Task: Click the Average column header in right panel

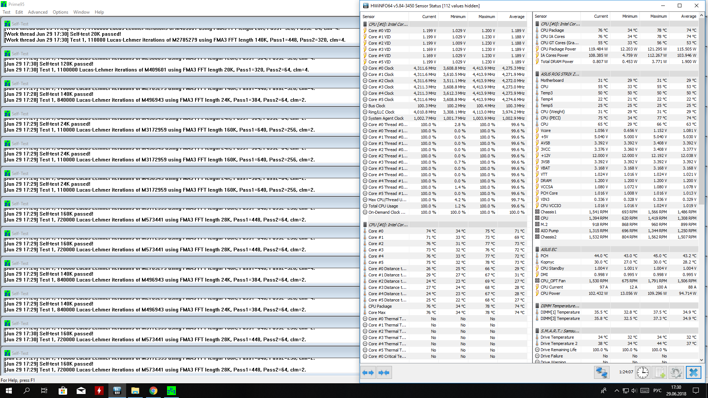Action: coord(688,16)
